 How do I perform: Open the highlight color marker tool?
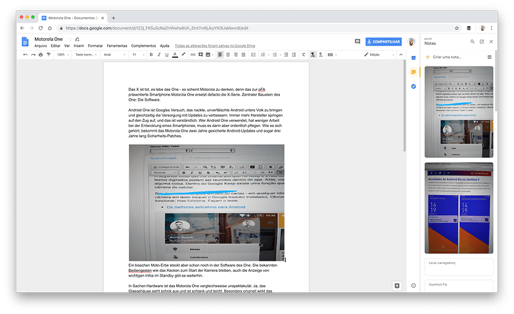183,55
